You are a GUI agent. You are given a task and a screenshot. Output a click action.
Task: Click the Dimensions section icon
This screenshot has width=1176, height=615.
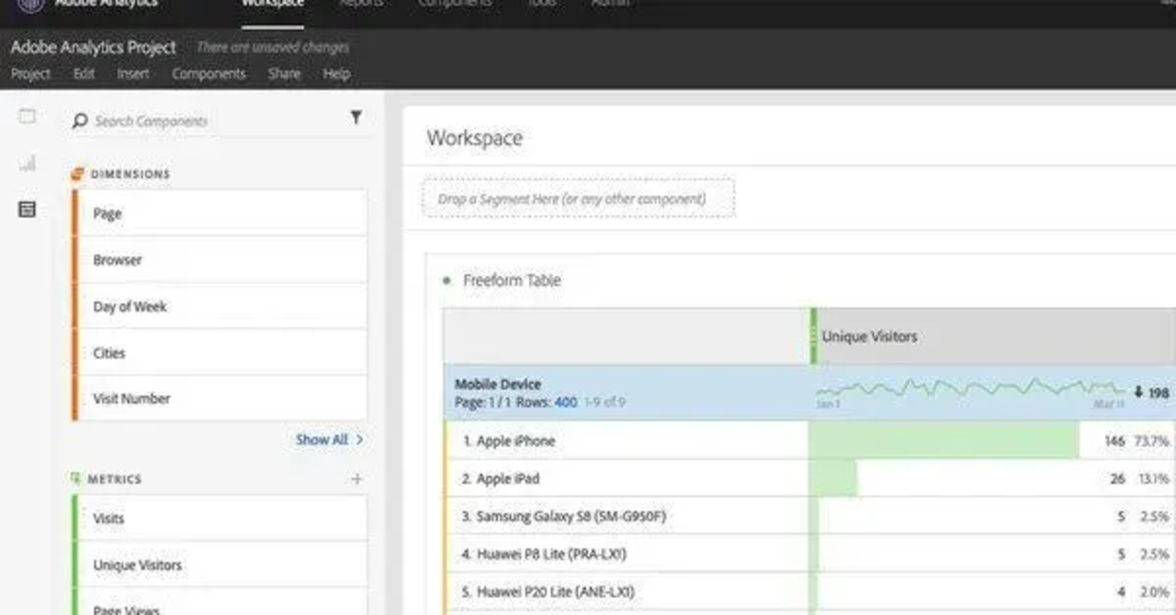click(77, 174)
